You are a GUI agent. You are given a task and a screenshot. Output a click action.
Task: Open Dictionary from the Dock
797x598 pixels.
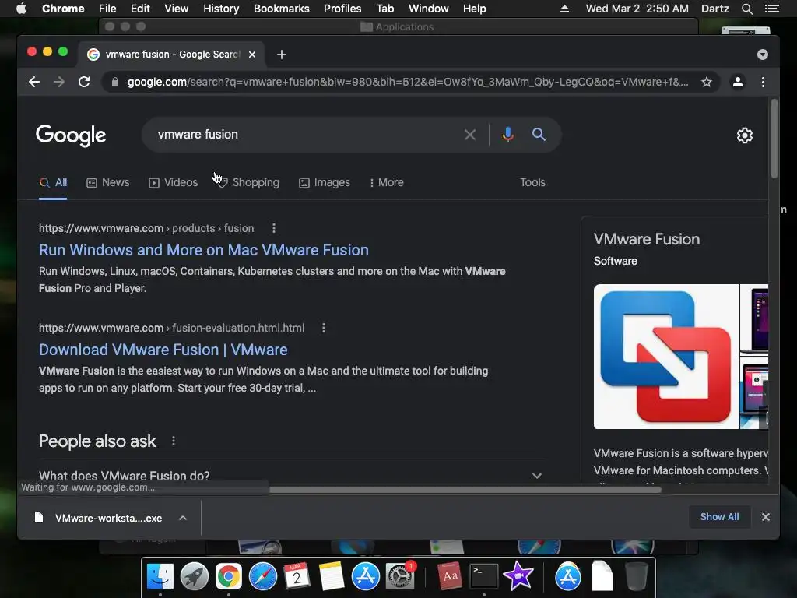point(449,576)
